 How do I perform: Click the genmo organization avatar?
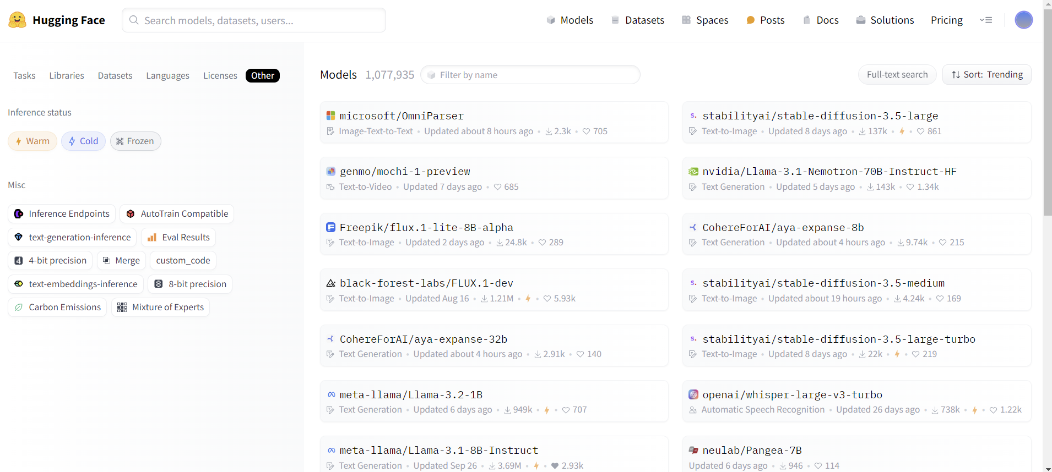point(331,172)
